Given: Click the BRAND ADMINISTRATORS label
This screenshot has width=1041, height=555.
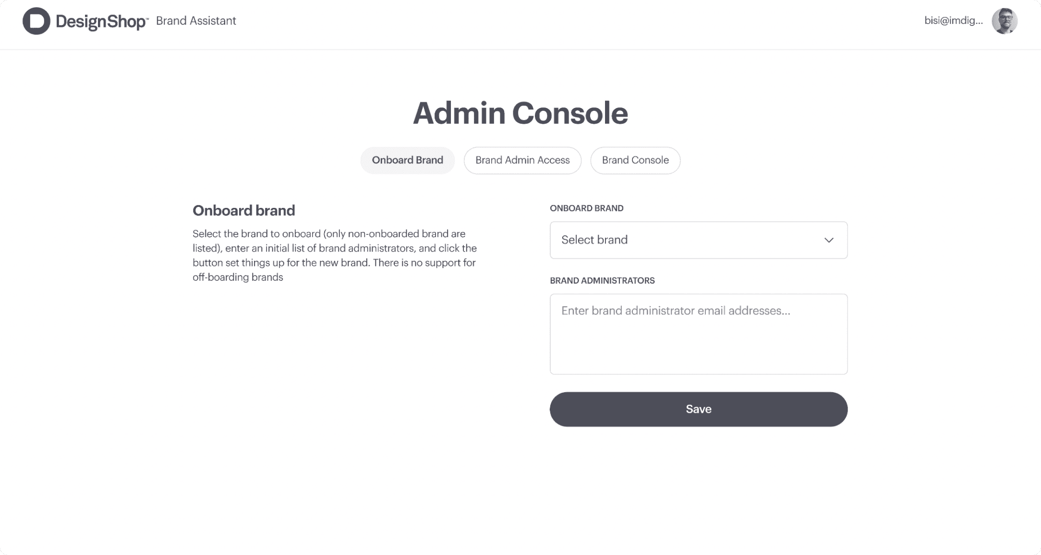Looking at the screenshot, I should pos(602,280).
